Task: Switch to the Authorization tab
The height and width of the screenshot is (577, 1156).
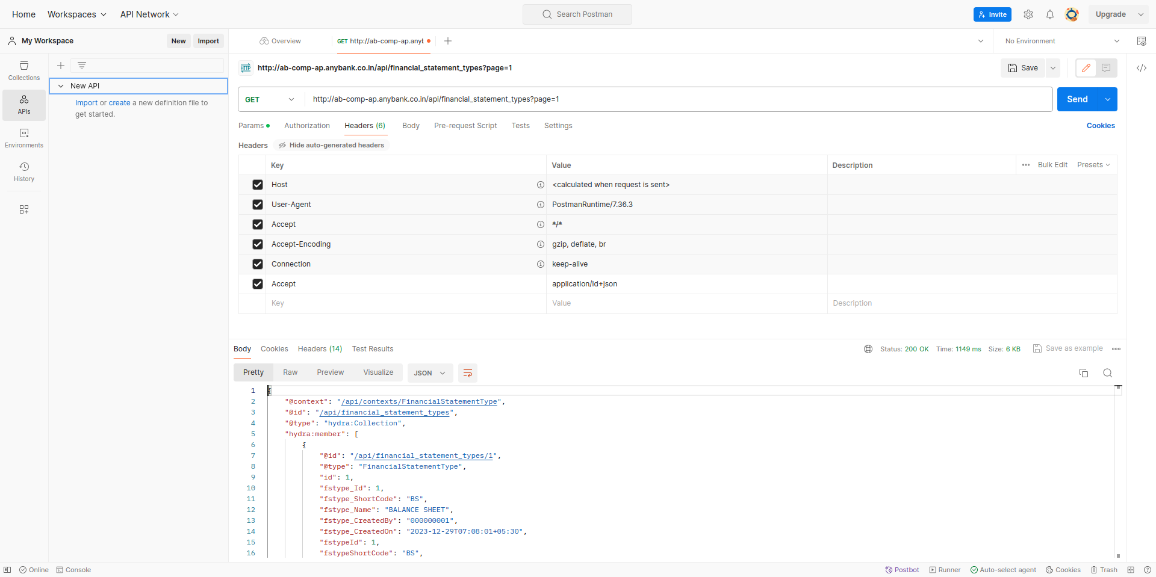Action: (x=307, y=126)
